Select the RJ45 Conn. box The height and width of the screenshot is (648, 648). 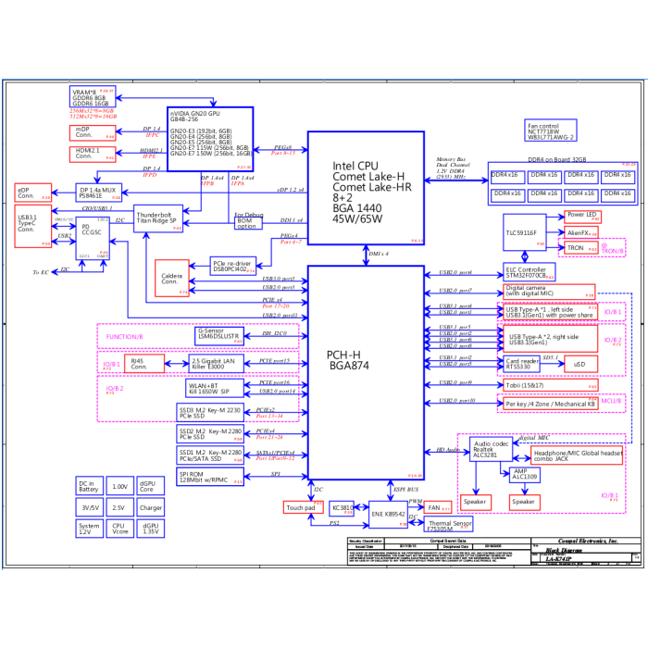click(x=144, y=364)
